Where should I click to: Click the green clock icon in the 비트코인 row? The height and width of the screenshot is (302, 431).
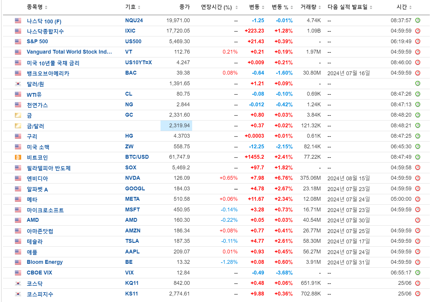418,157
